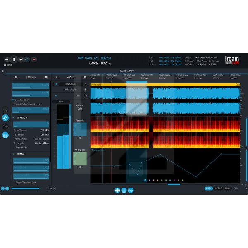Edit the To Length 0011s 572ms value
Viewport: 248px width, 248px height.
pyautogui.click(x=42, y=143)
